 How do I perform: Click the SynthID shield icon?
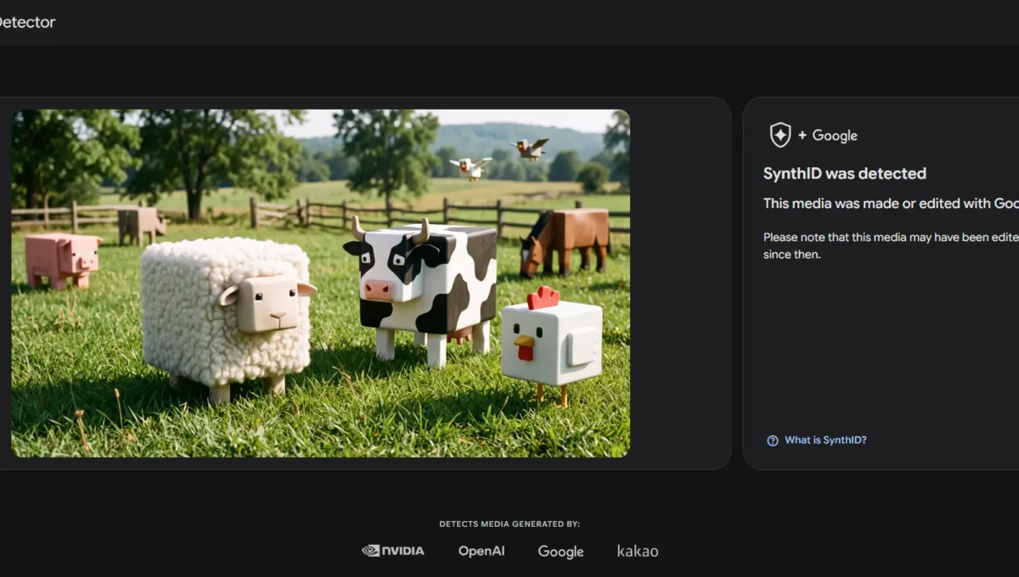(780, 135)
